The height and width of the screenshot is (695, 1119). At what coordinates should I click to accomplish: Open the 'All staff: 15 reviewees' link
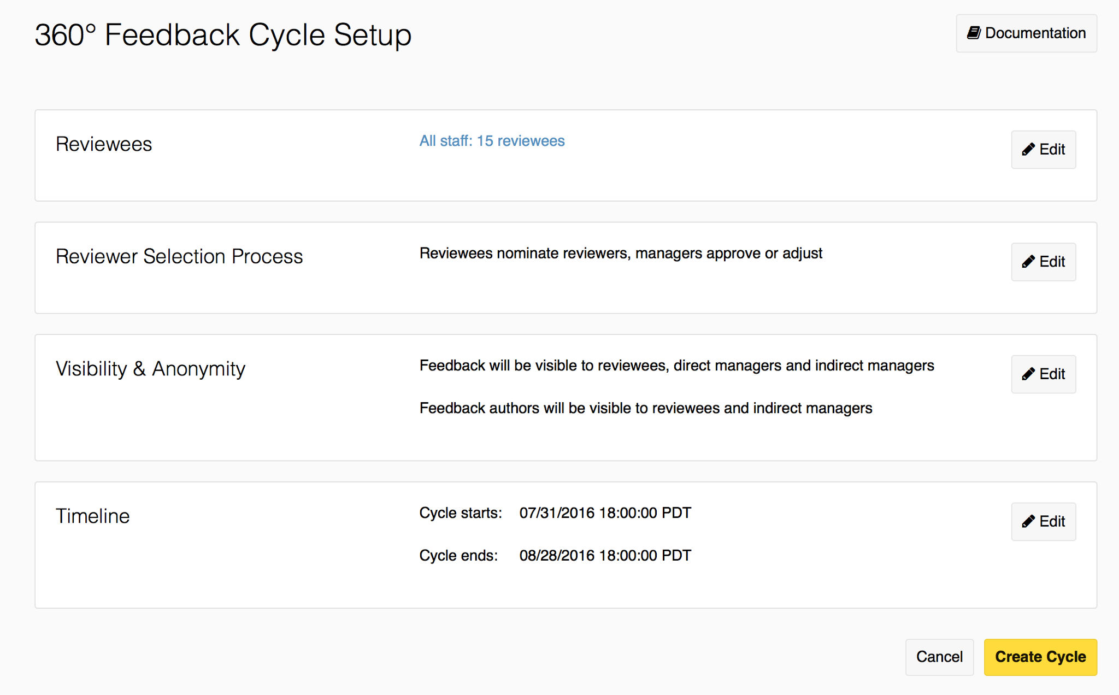coord(492,141)
